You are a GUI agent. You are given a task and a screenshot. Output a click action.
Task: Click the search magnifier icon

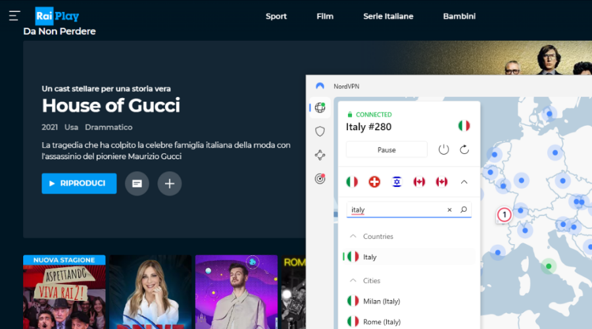pyautogui.click(x=464, y=210)
